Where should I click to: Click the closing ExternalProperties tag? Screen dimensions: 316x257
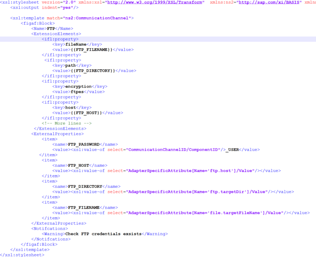[x=59, y=223]
